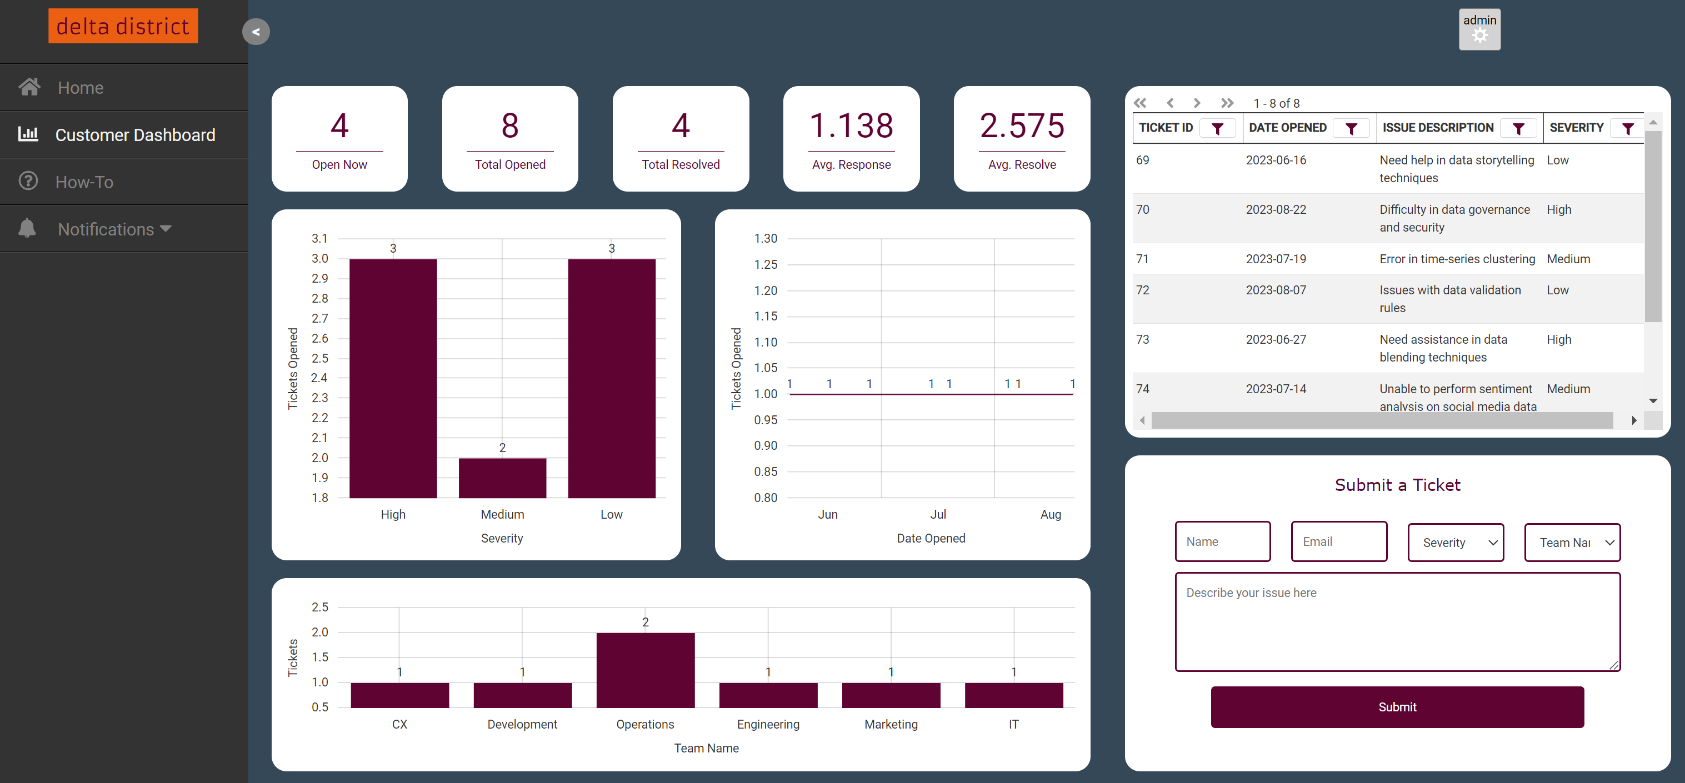1685x783 pixels.
Task: Click the Submit ticket button
Action: (x=1397, y=707)
